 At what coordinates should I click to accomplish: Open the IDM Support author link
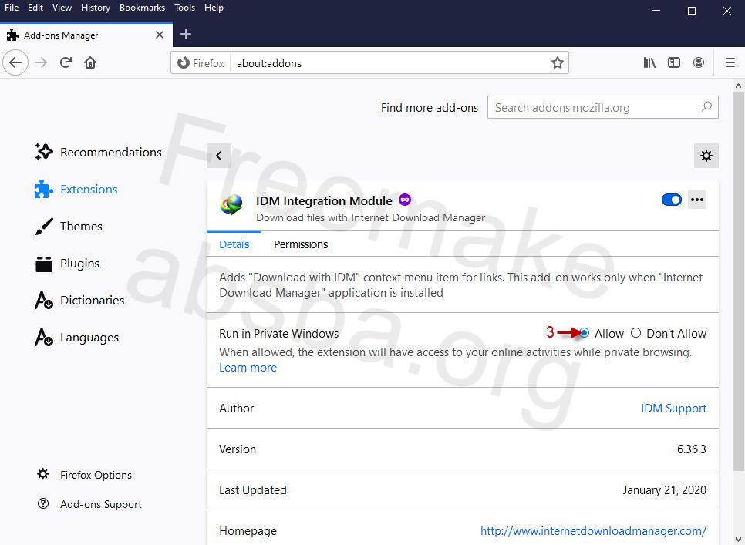pos(673,409)
